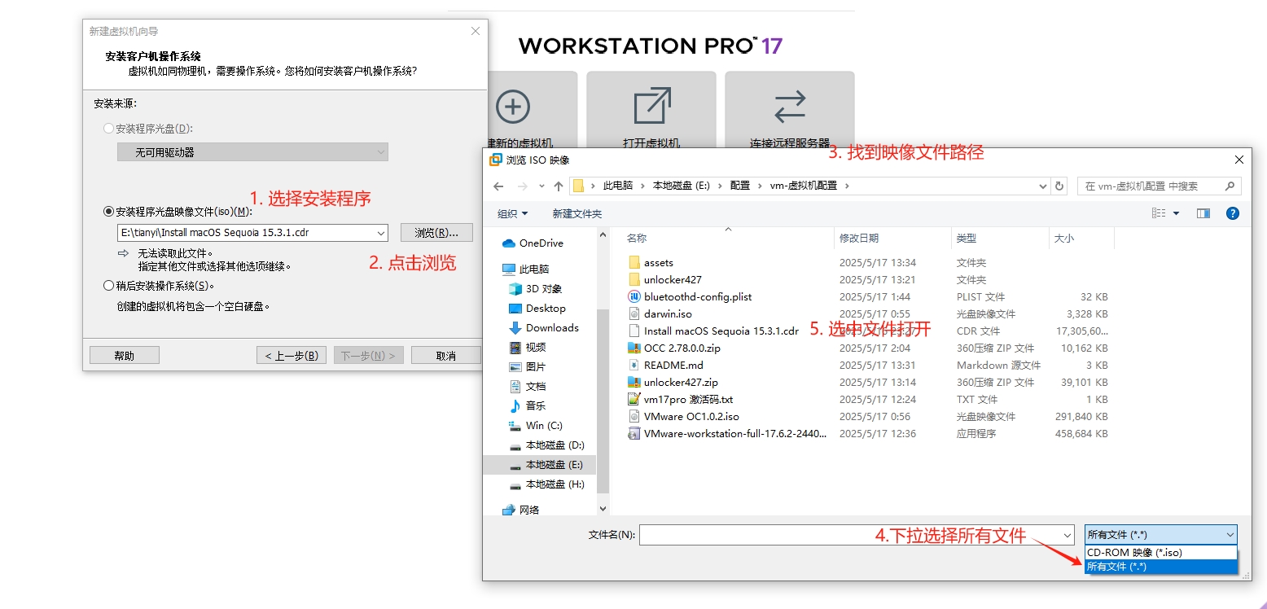Viewport: 1267px width, 609px height.
Task: Select 本地磁盘 (H:) drive
Action: [x=546, y=484]
